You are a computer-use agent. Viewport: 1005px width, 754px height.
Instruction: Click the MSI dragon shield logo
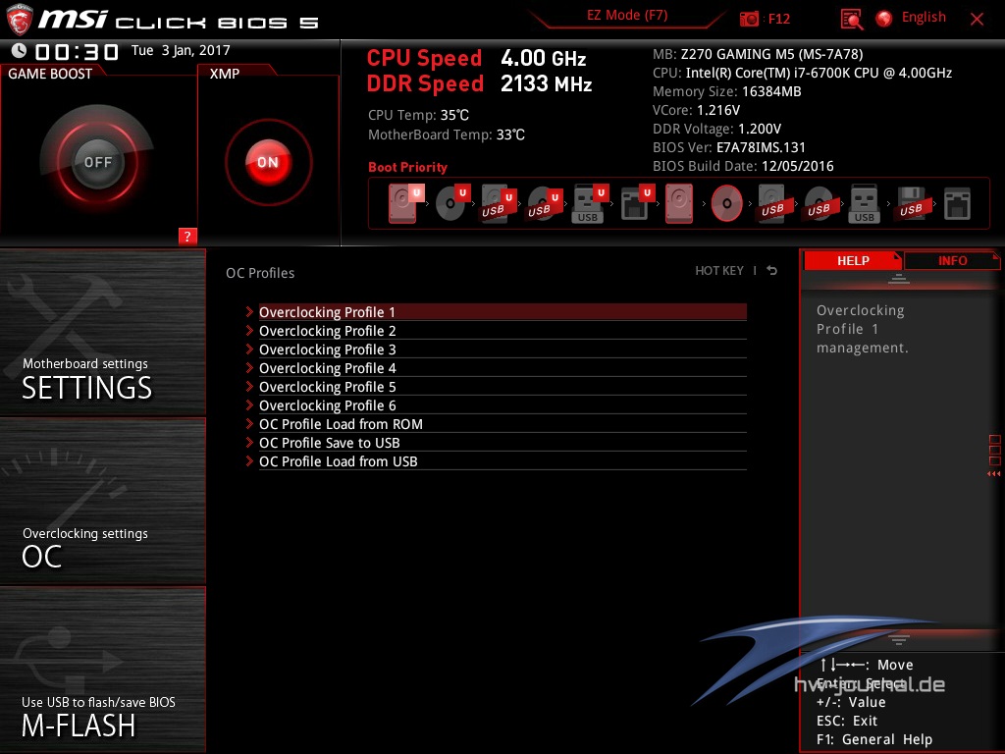19,20
